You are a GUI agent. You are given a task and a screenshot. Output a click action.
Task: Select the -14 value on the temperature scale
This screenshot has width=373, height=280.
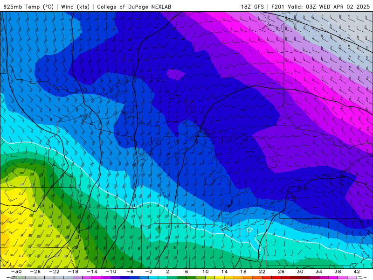pyautogui.click(x=92, y=272)
